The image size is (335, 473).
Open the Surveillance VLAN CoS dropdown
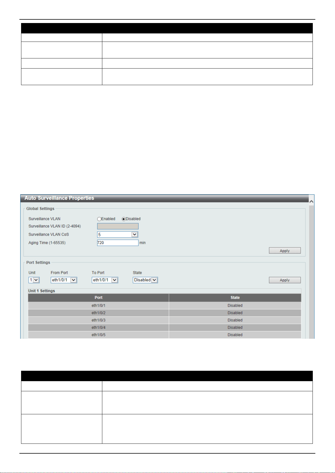[118, 235]
